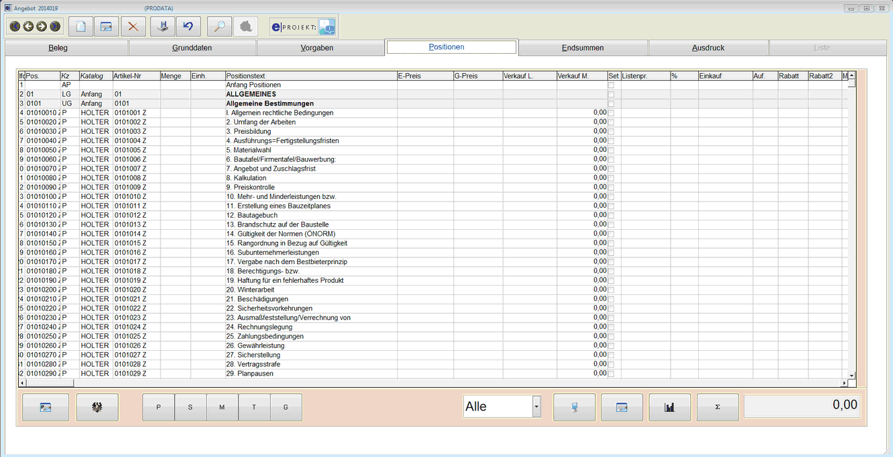Open the Alle filter dropdown
Viewport: 893px width, 457px height.
pos(536,407)
